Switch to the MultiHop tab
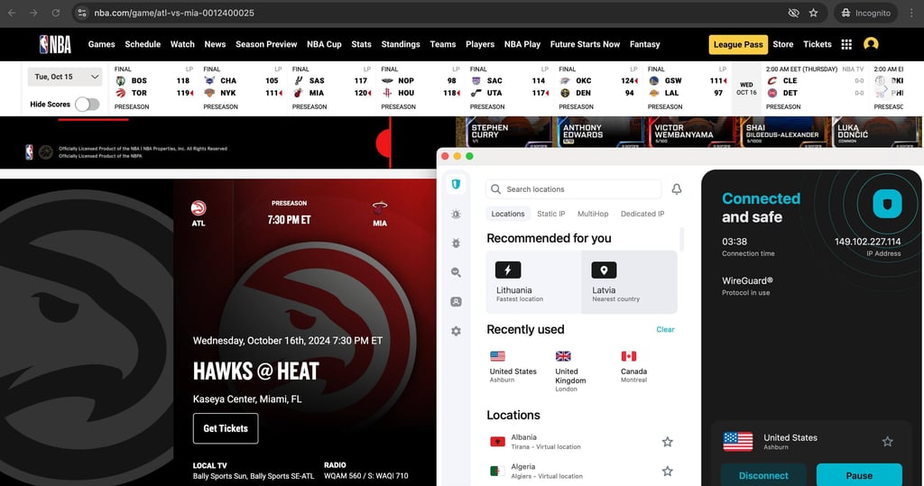The height and width of the screenshot is (486, 924). [x=593, y=214]
